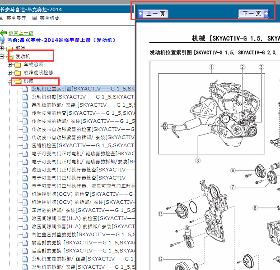The image size is (280, 270).
Task: Open 机油控制阀(OCV)的检查 document
Action: 82,194
